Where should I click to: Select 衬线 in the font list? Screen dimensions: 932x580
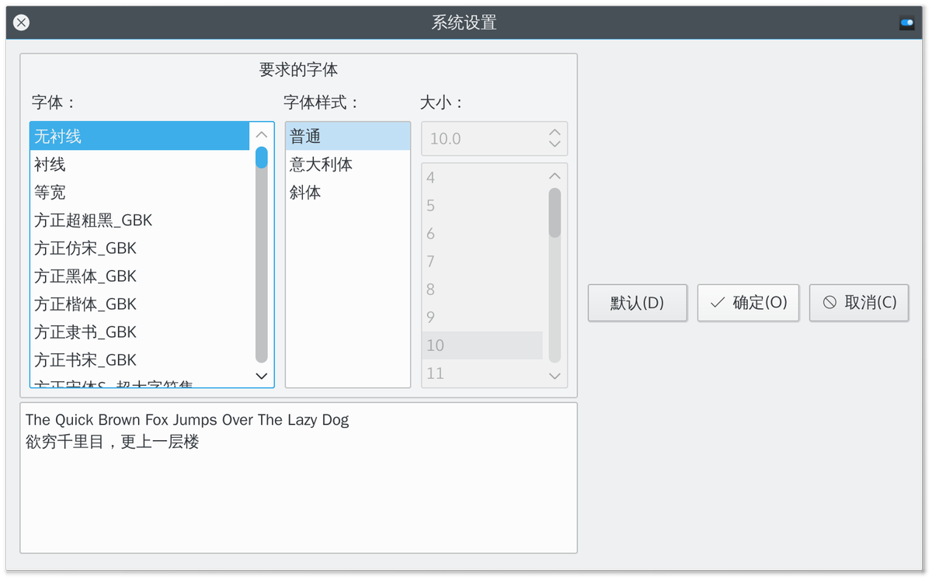pos(50,165)
